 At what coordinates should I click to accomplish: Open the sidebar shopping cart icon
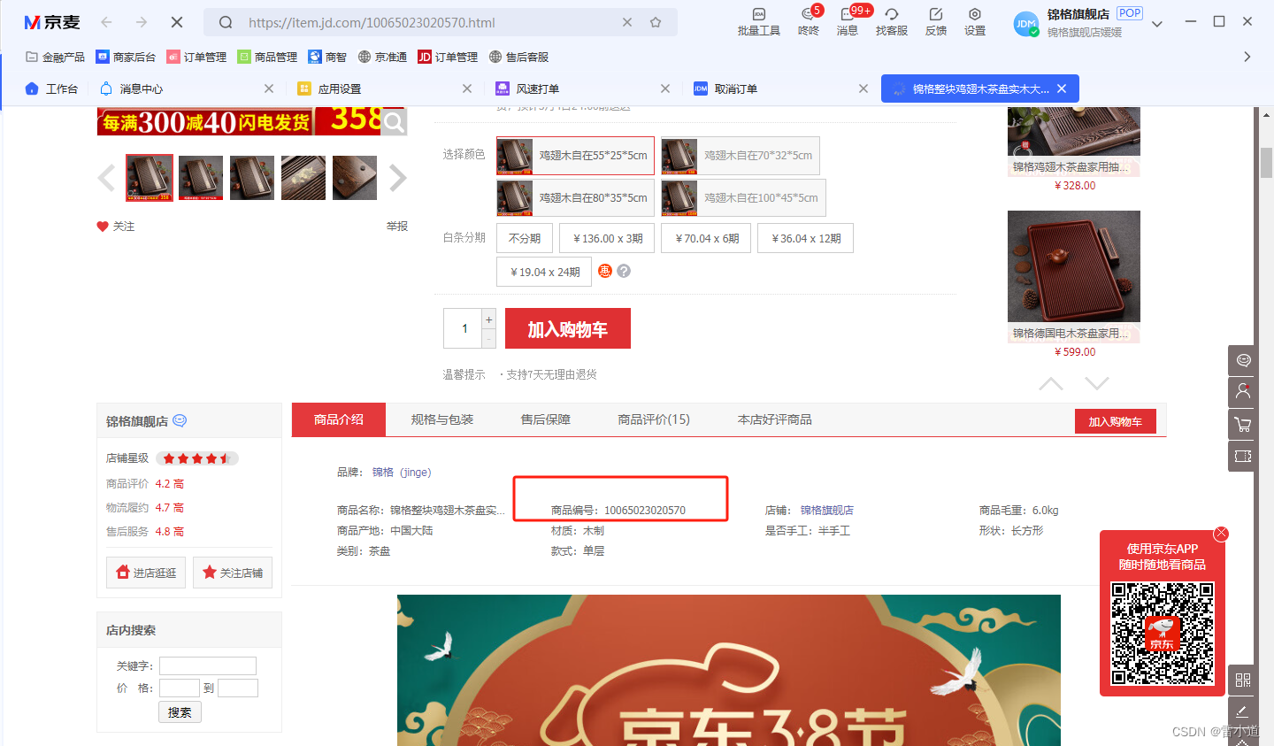click(x=1242, y=425)
